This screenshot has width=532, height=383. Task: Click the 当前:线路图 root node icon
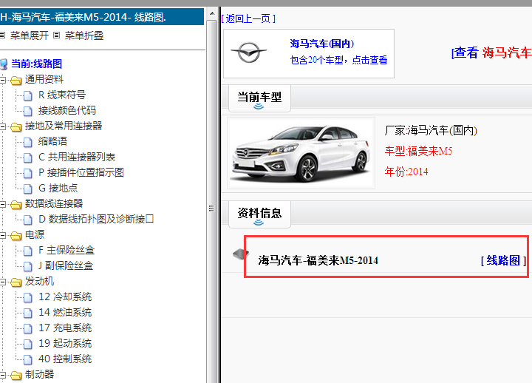pyautogui.click(x=4, y=64)
